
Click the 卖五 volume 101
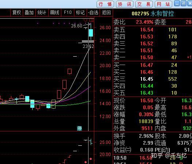(172, 30)
